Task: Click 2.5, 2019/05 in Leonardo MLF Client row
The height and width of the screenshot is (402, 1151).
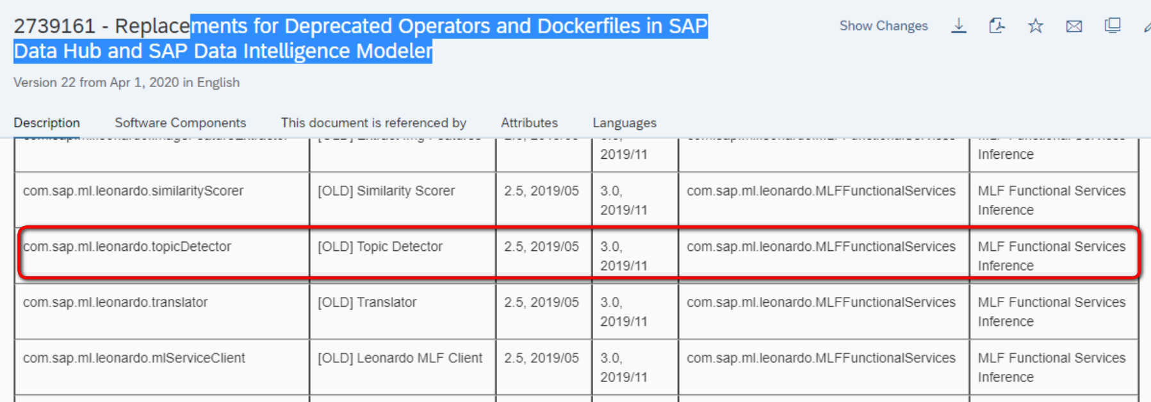Action: click(x=544, y=367)
